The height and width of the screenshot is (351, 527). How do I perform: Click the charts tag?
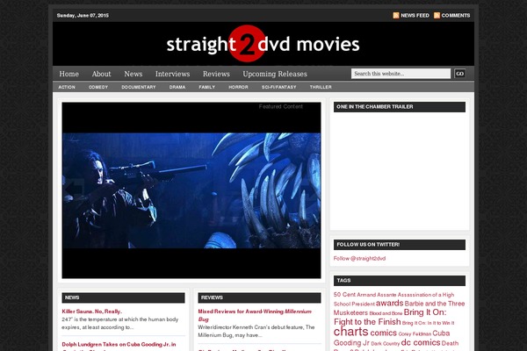350,332
